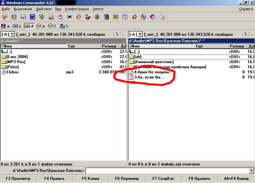Screen dimensions: 255x183
Task: Switch to hard drive c
Action: pos(17,26)
